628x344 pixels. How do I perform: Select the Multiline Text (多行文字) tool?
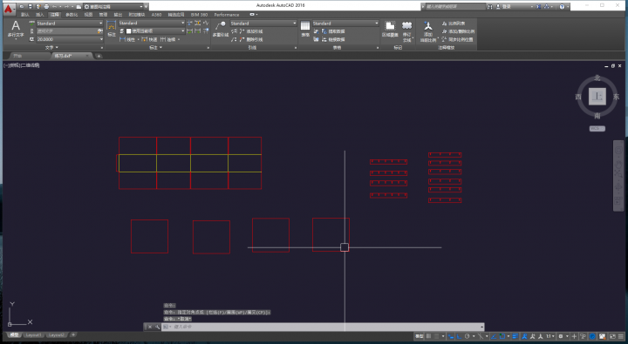tap(16, 30)
